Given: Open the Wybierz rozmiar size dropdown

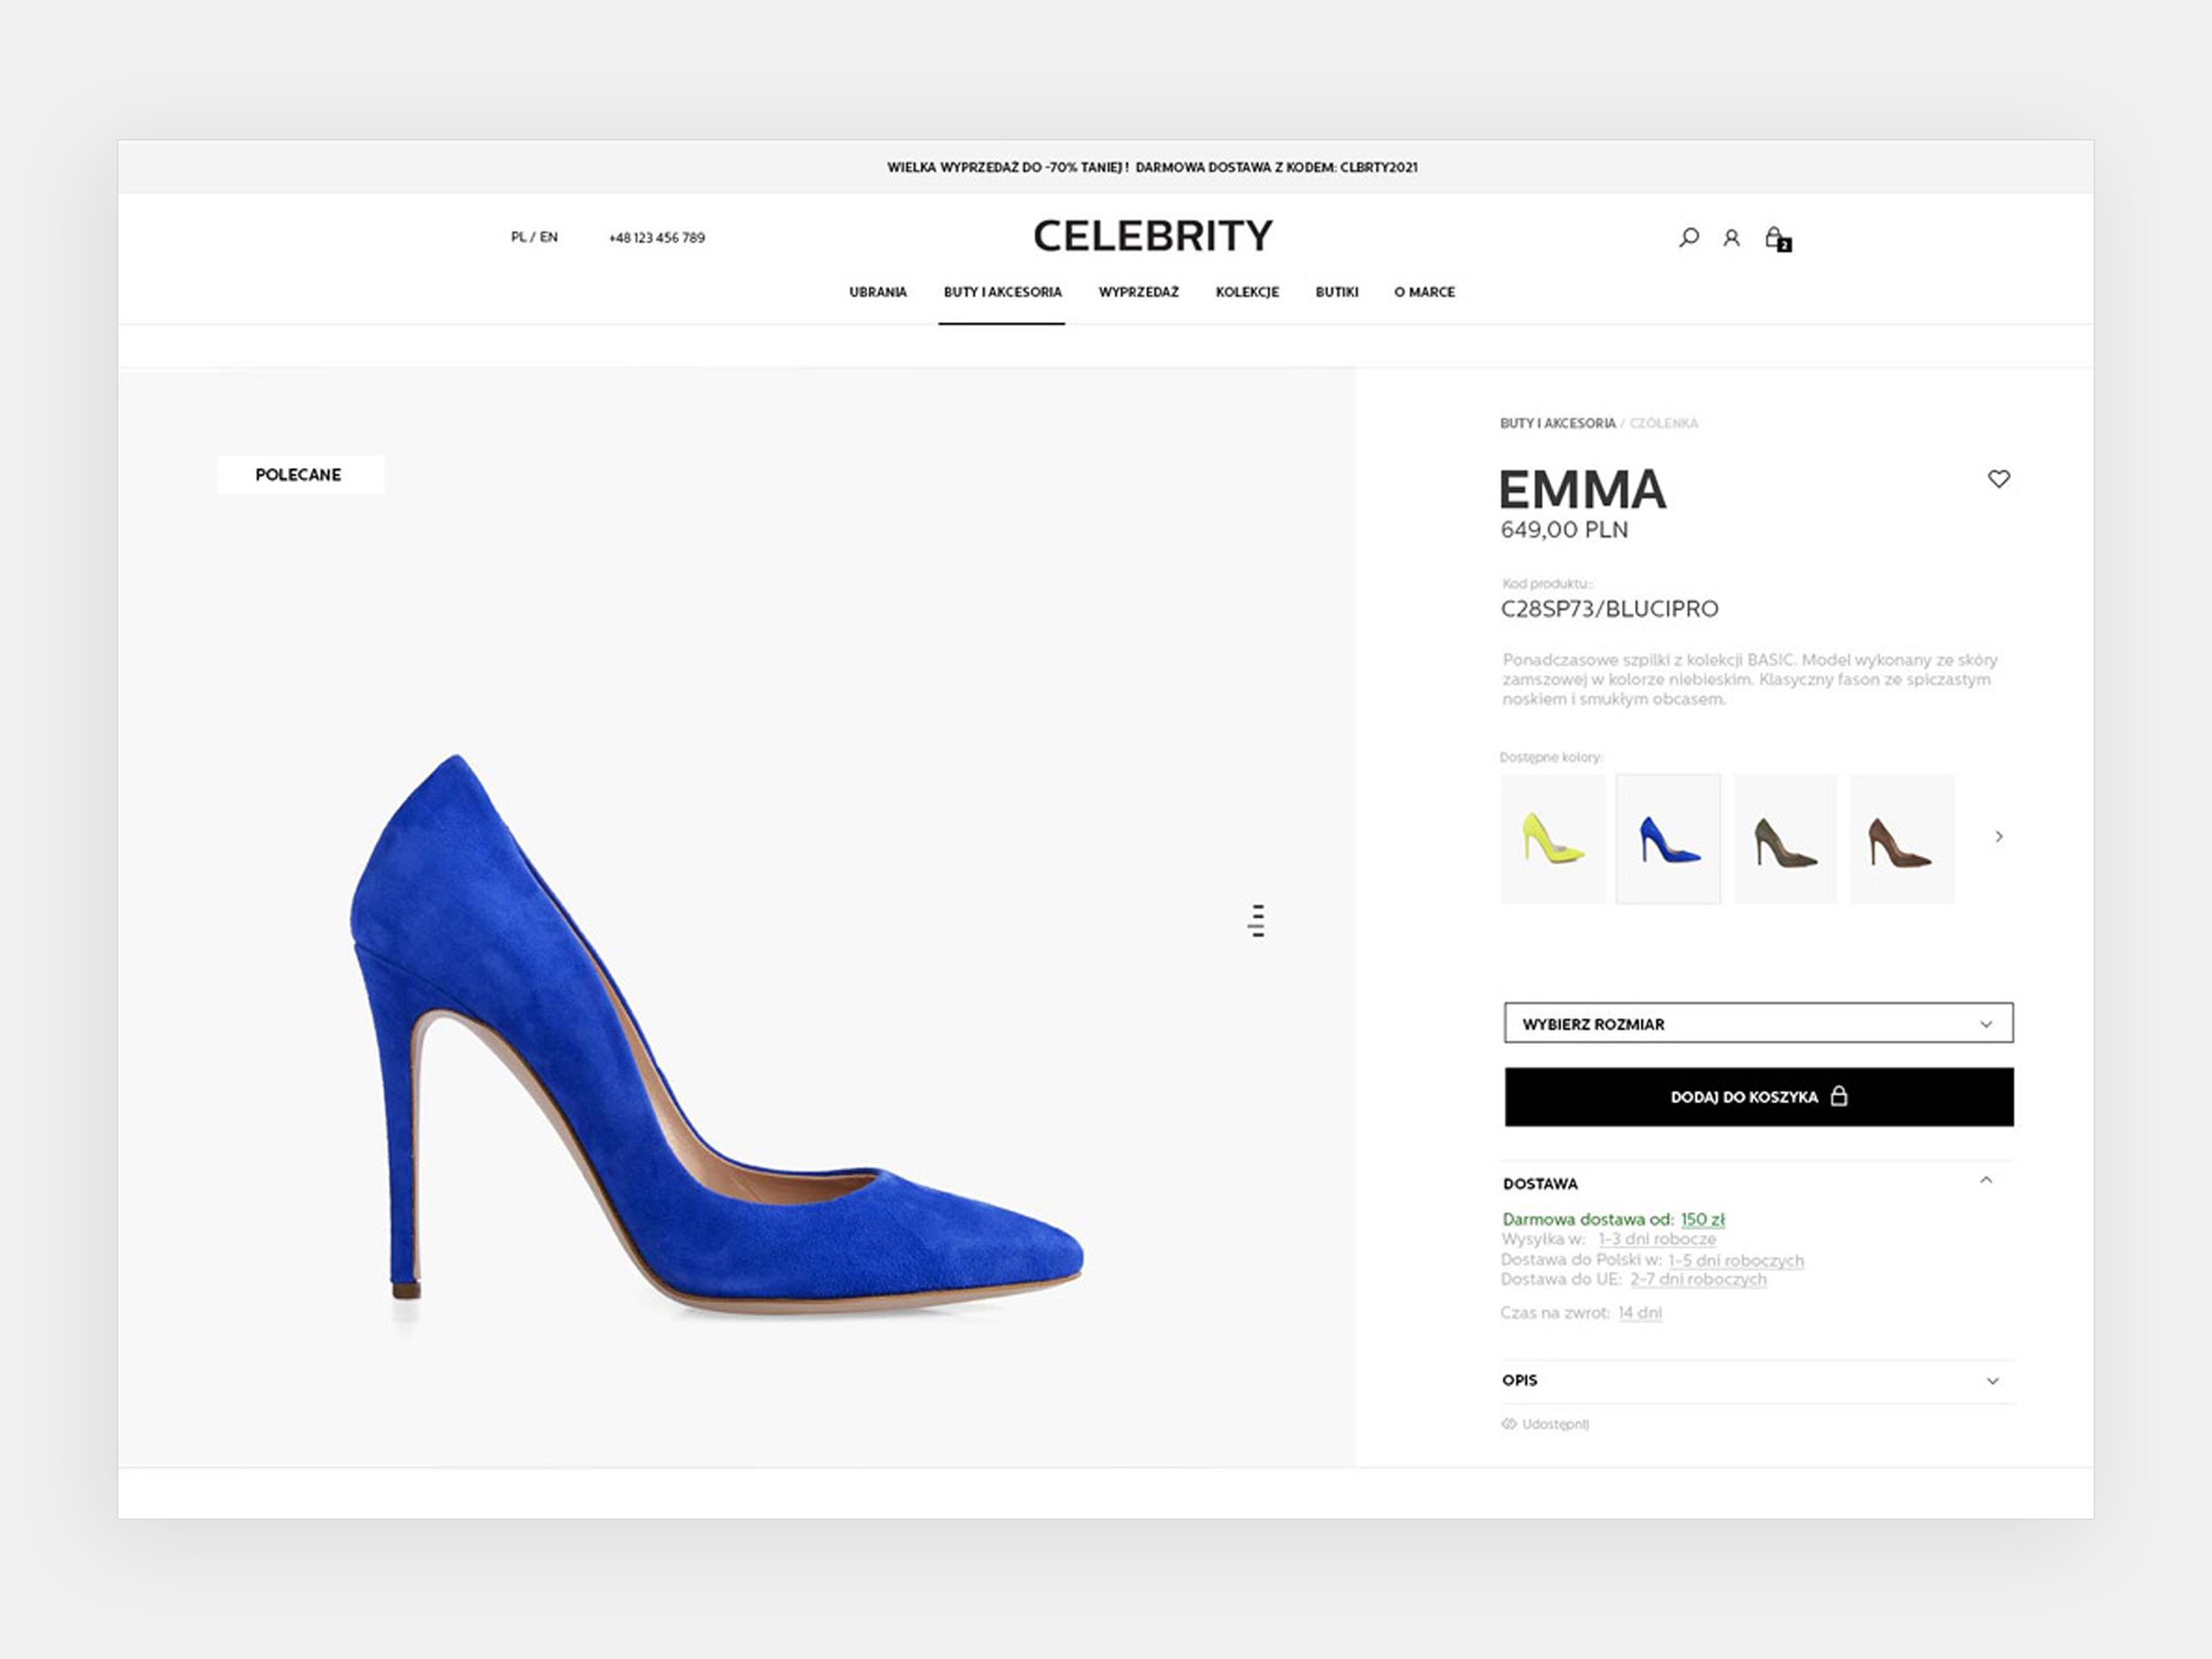Looking at the screenshot, I should [x=1758, y=1023].
